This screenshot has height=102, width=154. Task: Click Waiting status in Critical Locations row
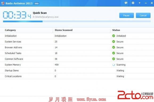coord(120,76)
